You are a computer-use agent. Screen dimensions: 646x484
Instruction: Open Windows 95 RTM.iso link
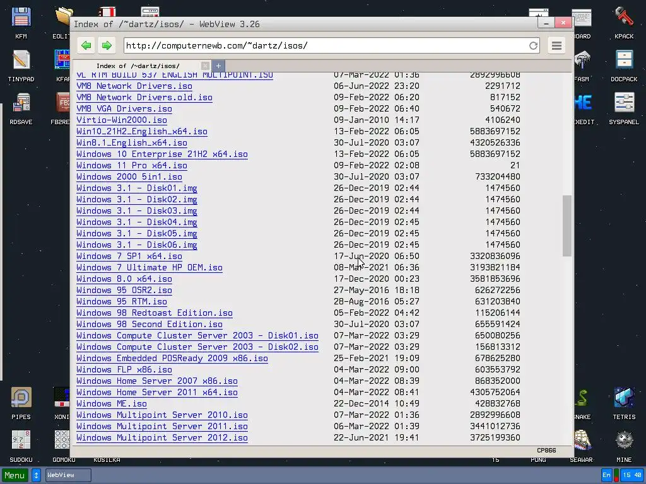tap(122, 302)
